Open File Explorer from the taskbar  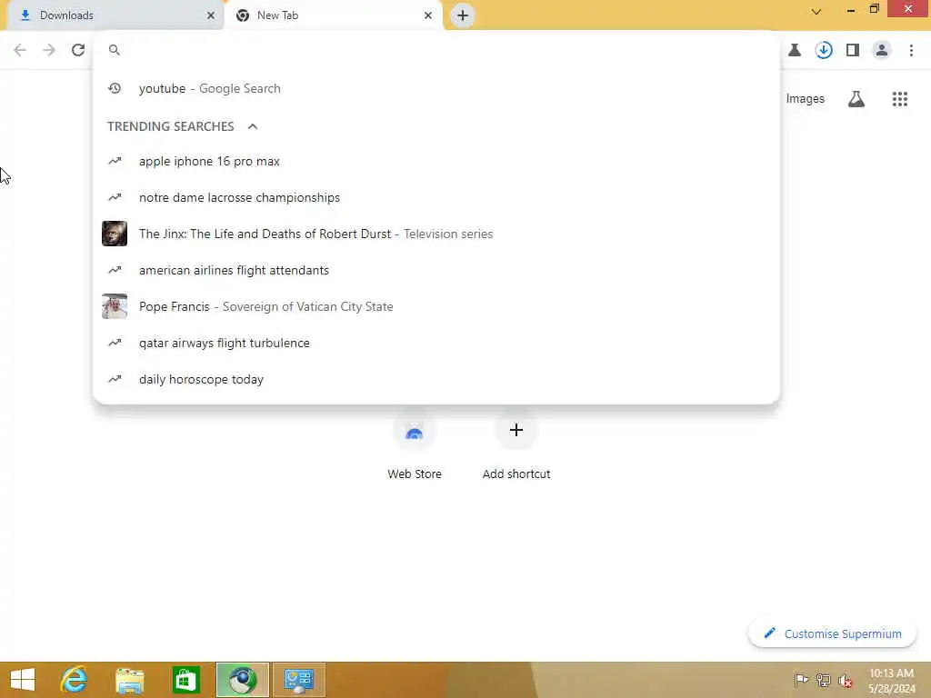(x=130, y=680)
